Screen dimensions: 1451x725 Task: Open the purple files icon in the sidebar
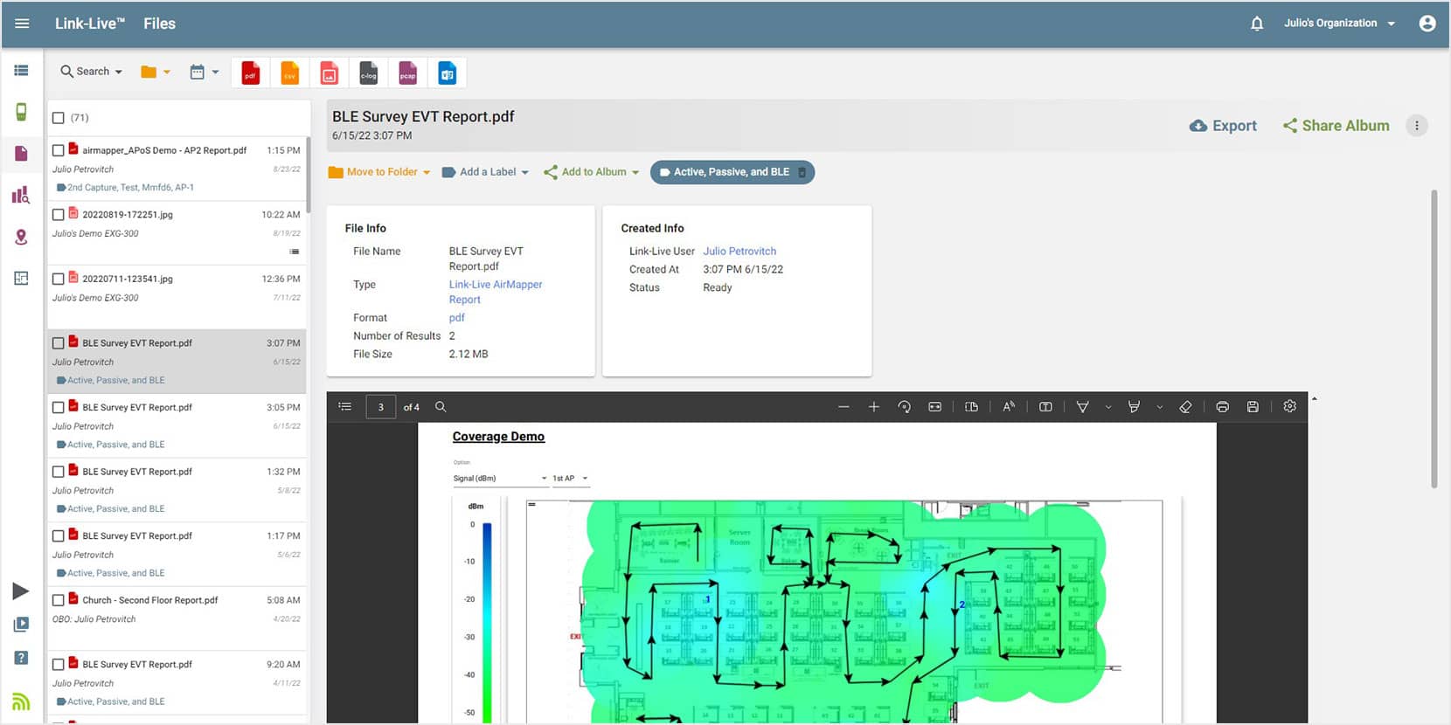pos(21,154)
